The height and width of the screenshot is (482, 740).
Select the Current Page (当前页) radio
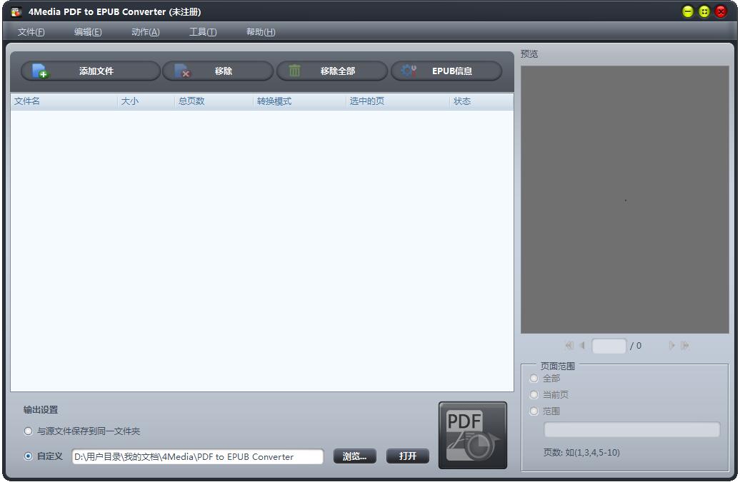click(x=534, y=395)
